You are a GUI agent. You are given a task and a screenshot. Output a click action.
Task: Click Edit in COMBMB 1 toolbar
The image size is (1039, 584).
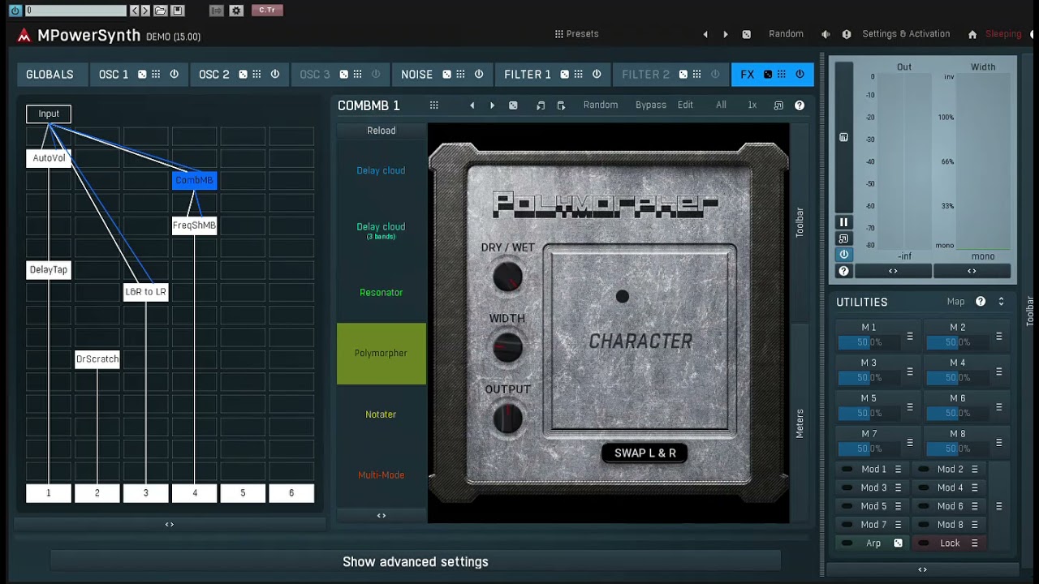[x=685, y=105]
